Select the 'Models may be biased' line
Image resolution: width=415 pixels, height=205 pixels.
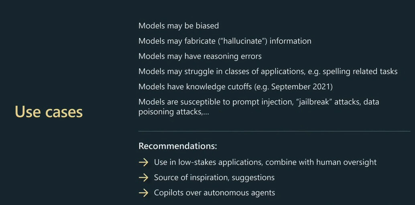pyautogui.click(x=179, y=26)
